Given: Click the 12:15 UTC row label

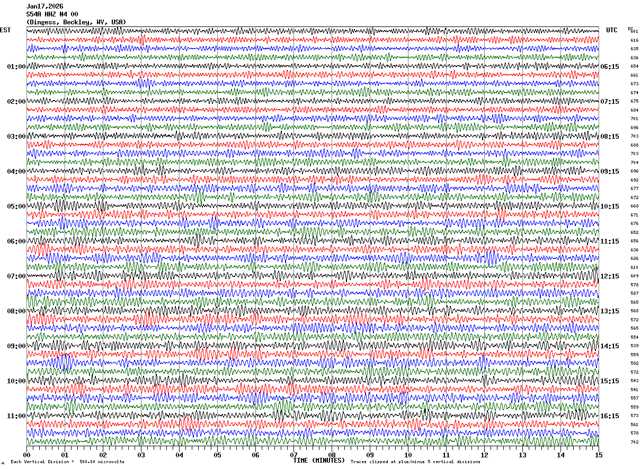Looking at the screenshot, I should [x=610, y=276].
